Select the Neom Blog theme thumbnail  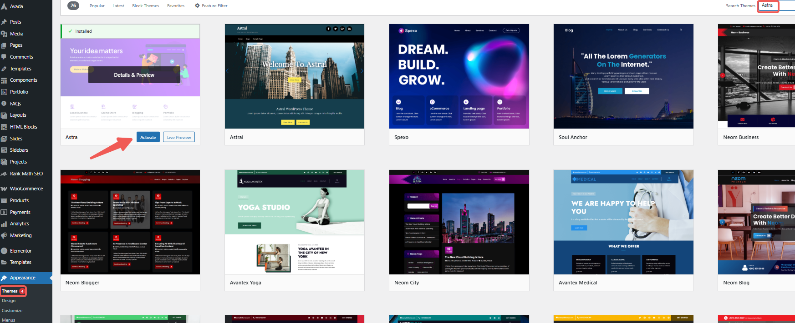click(x=756, y=222)
